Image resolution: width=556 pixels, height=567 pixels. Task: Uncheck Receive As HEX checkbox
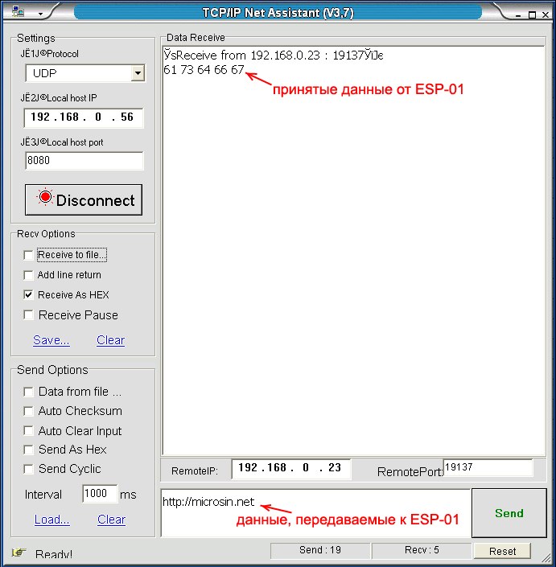pos(28,294)
